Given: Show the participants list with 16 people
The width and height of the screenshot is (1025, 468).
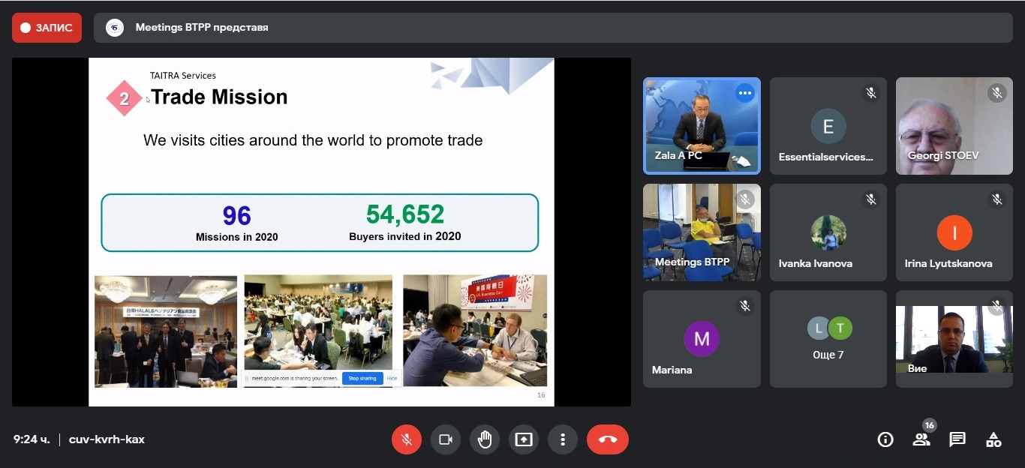Looking at the screenshot, I should tap(921, 439).
